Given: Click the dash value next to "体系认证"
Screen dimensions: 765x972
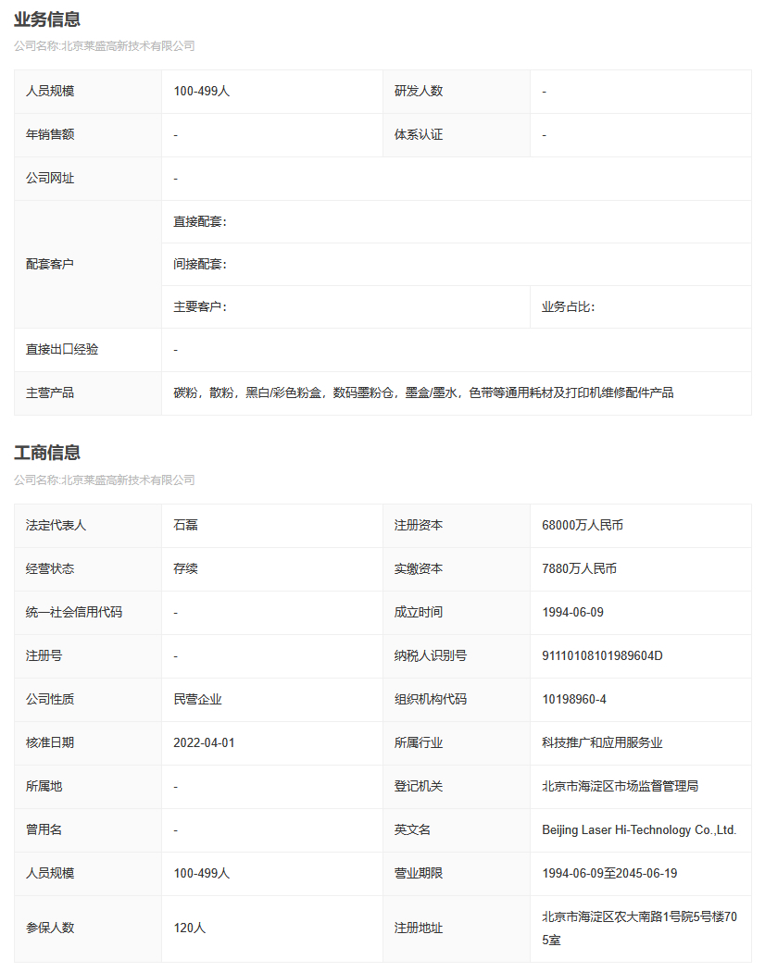Looking at the screenshot, I should [x=545, y=135].
